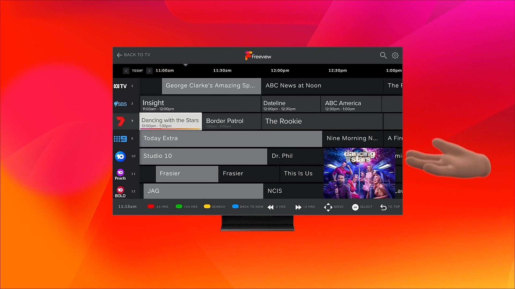
Task: Select the Channel 7 logo
Action: (120, 121)
